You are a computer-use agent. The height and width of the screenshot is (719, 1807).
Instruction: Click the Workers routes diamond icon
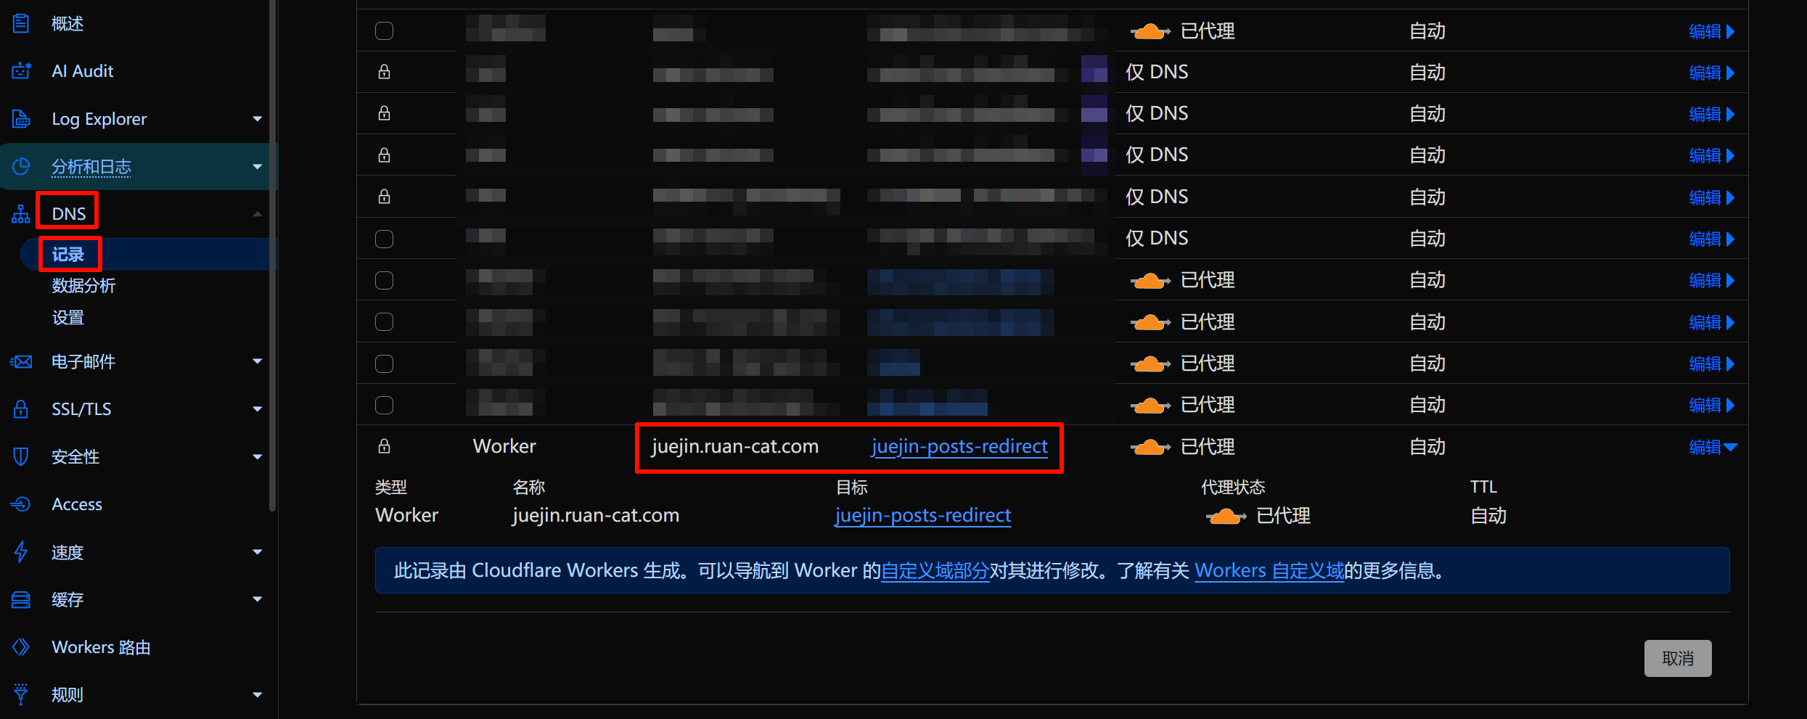click(x=21, y=646)
